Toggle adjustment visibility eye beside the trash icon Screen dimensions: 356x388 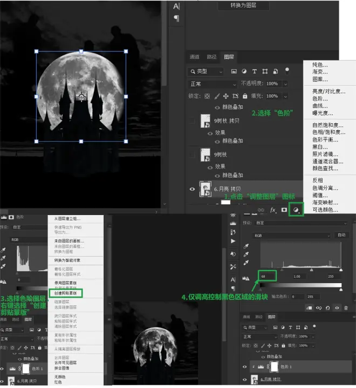337,308
